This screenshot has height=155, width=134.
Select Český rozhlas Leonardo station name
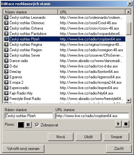(28, 18)
